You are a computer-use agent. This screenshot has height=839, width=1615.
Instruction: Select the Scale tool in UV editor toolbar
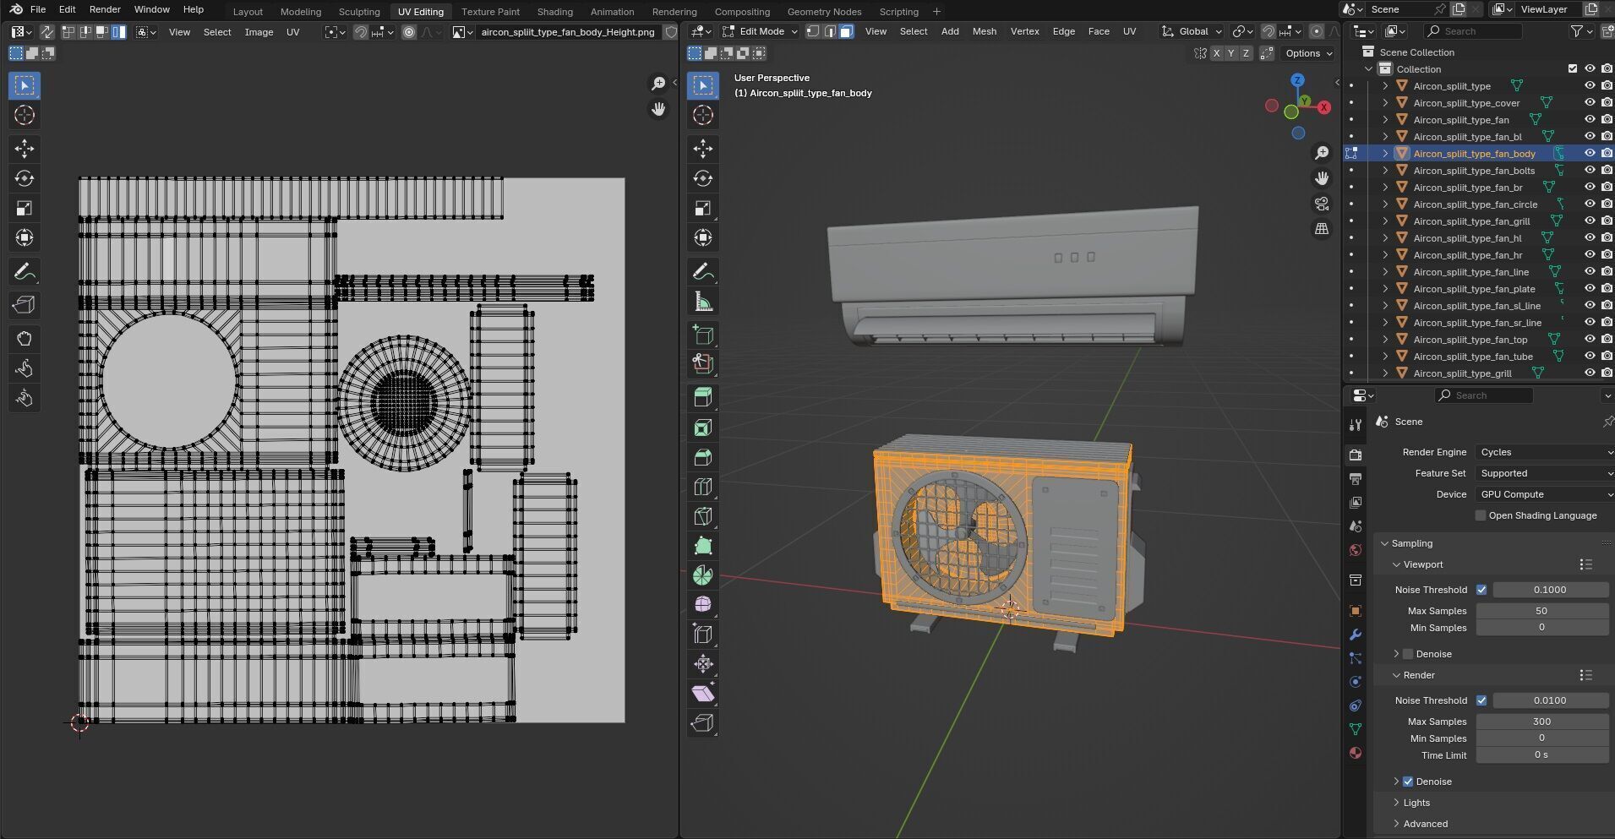pyautogui.click(x=25, y=208)
